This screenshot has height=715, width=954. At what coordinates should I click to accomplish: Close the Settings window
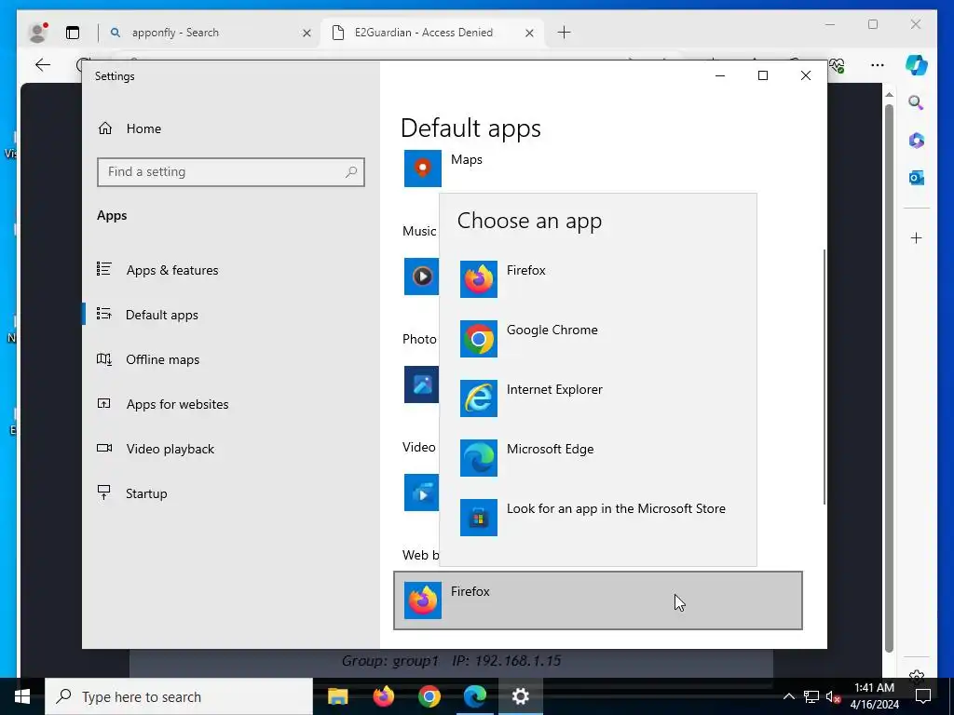tap(806, 75)
